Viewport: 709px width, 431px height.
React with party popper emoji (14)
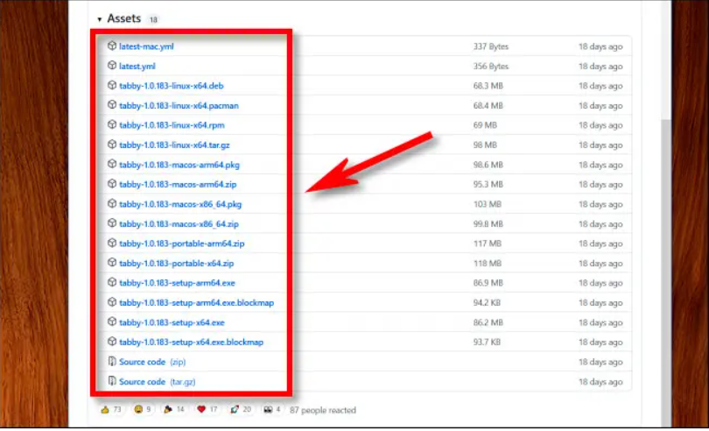[174, 410]
